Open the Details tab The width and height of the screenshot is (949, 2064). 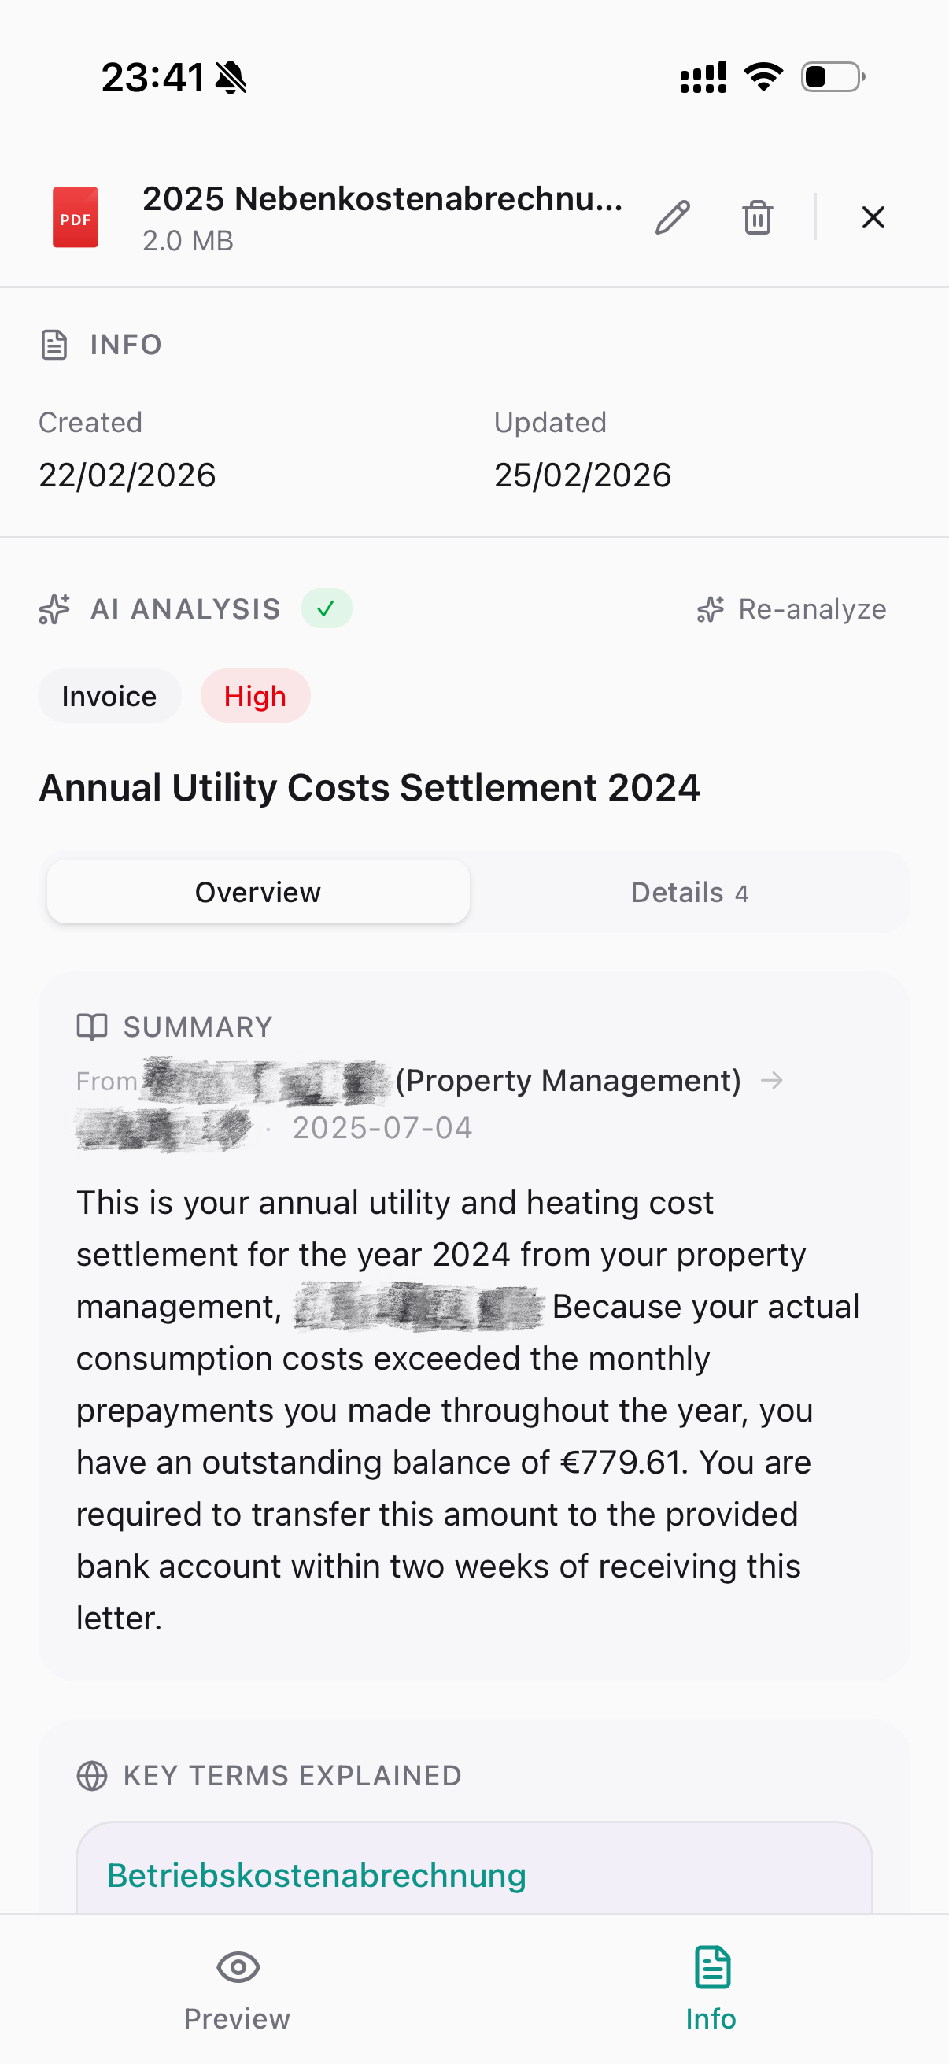click(x=689, y=892)
